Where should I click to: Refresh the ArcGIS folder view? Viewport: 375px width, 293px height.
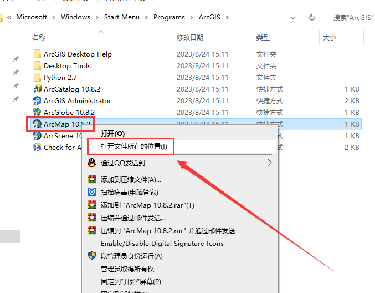pos(312,18)
